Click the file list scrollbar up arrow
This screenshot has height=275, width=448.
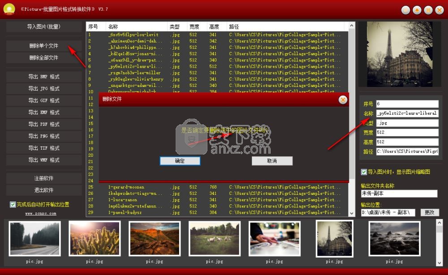click(352, 26)
